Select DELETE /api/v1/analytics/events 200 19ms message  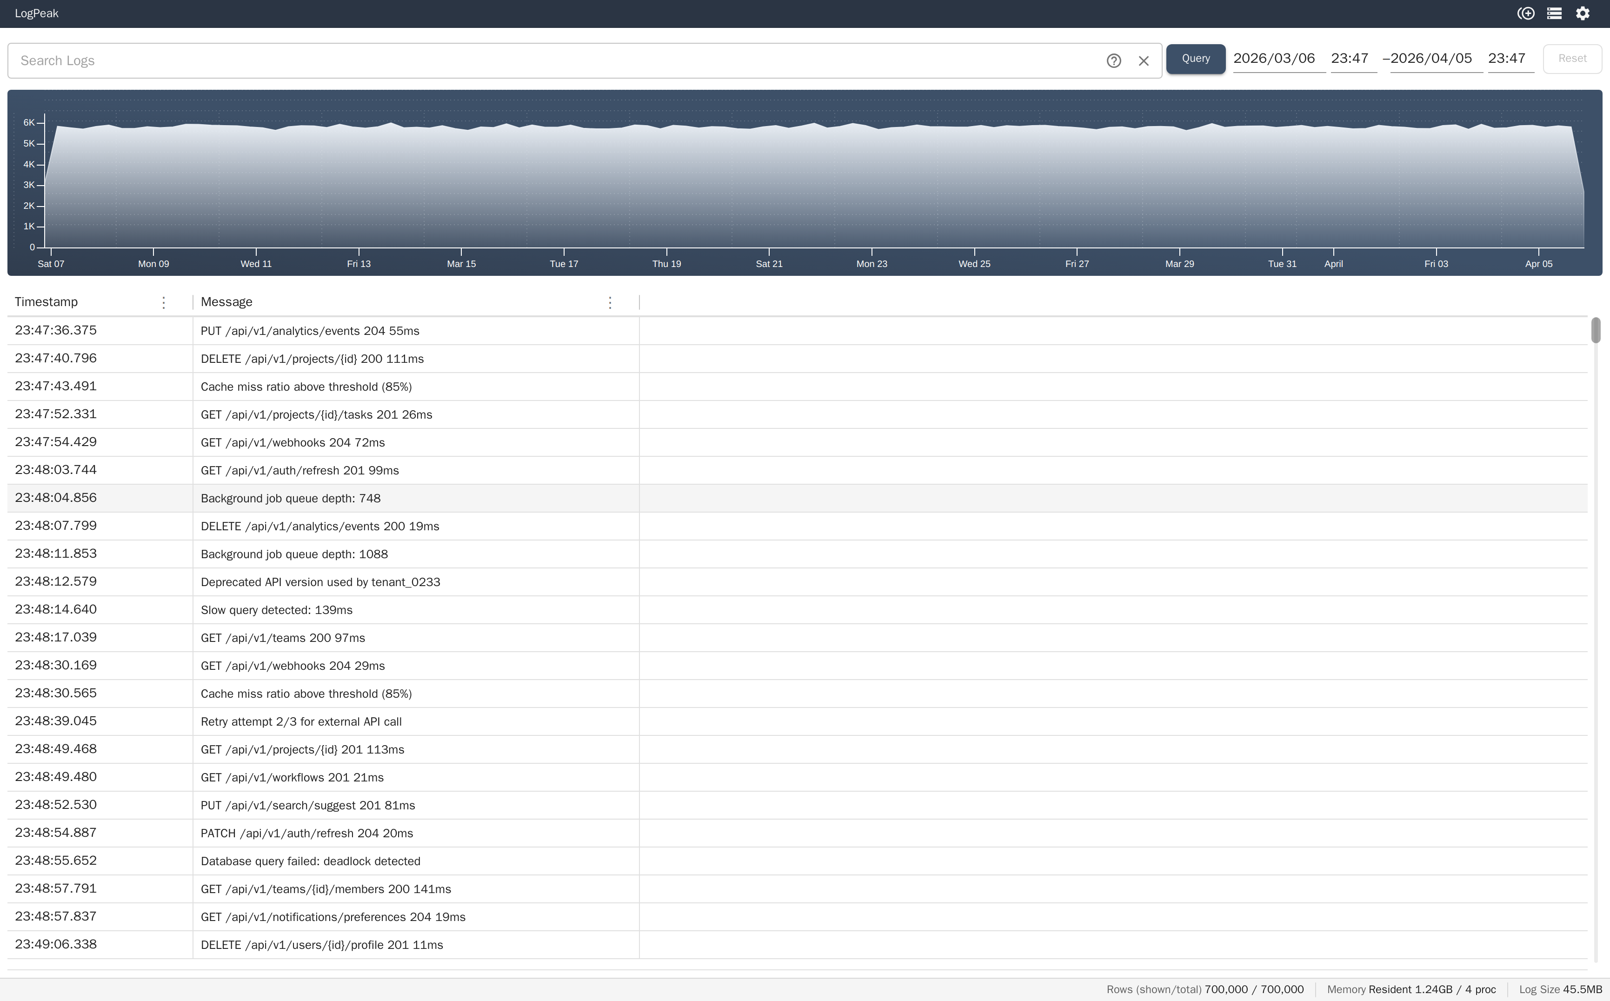(319, 527)
